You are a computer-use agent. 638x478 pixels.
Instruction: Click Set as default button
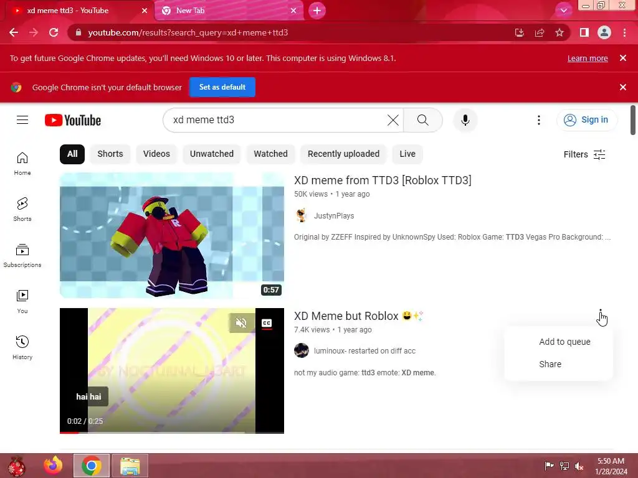tap(222, 87)
